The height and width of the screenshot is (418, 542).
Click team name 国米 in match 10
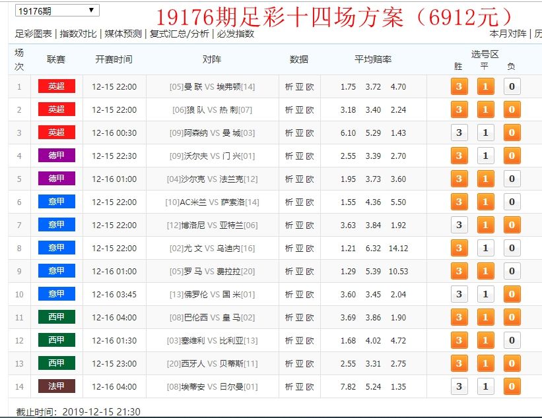pyautogui.click(x=231, y=295)
